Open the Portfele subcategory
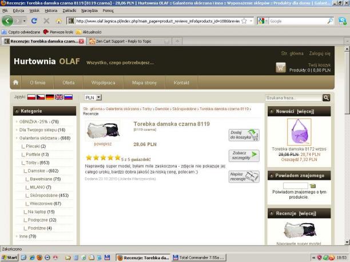The image size is (350, 262). pyautogui.click(x=33, y=154)
